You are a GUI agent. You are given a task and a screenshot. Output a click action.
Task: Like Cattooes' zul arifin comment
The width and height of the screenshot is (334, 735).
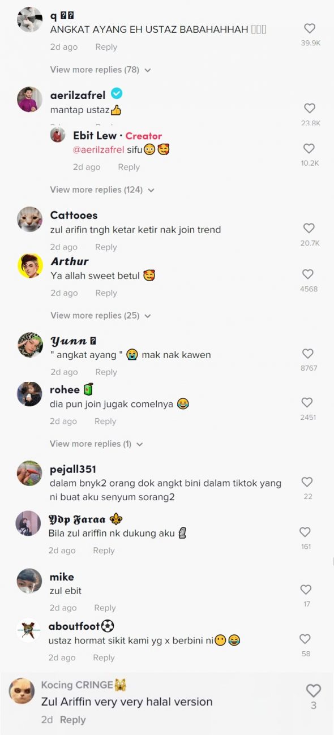tap(309, 229)
